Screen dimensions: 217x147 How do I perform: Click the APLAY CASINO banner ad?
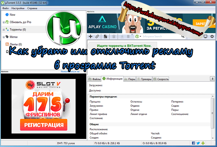(x=151, y=23)
